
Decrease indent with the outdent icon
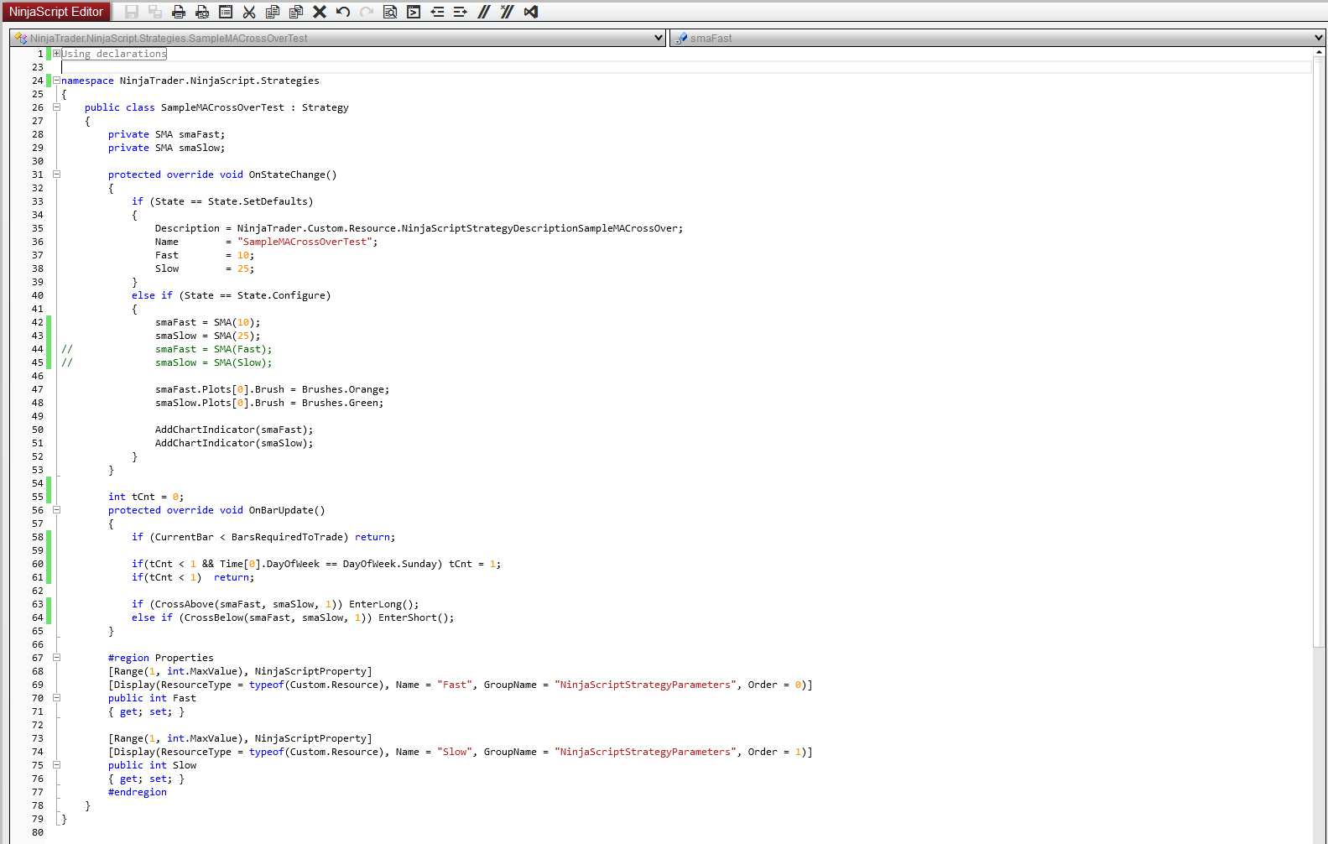(x=437, y=12)
